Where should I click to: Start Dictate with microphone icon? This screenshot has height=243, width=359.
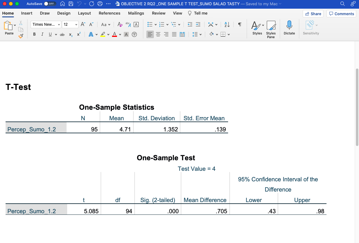(289, 28)
